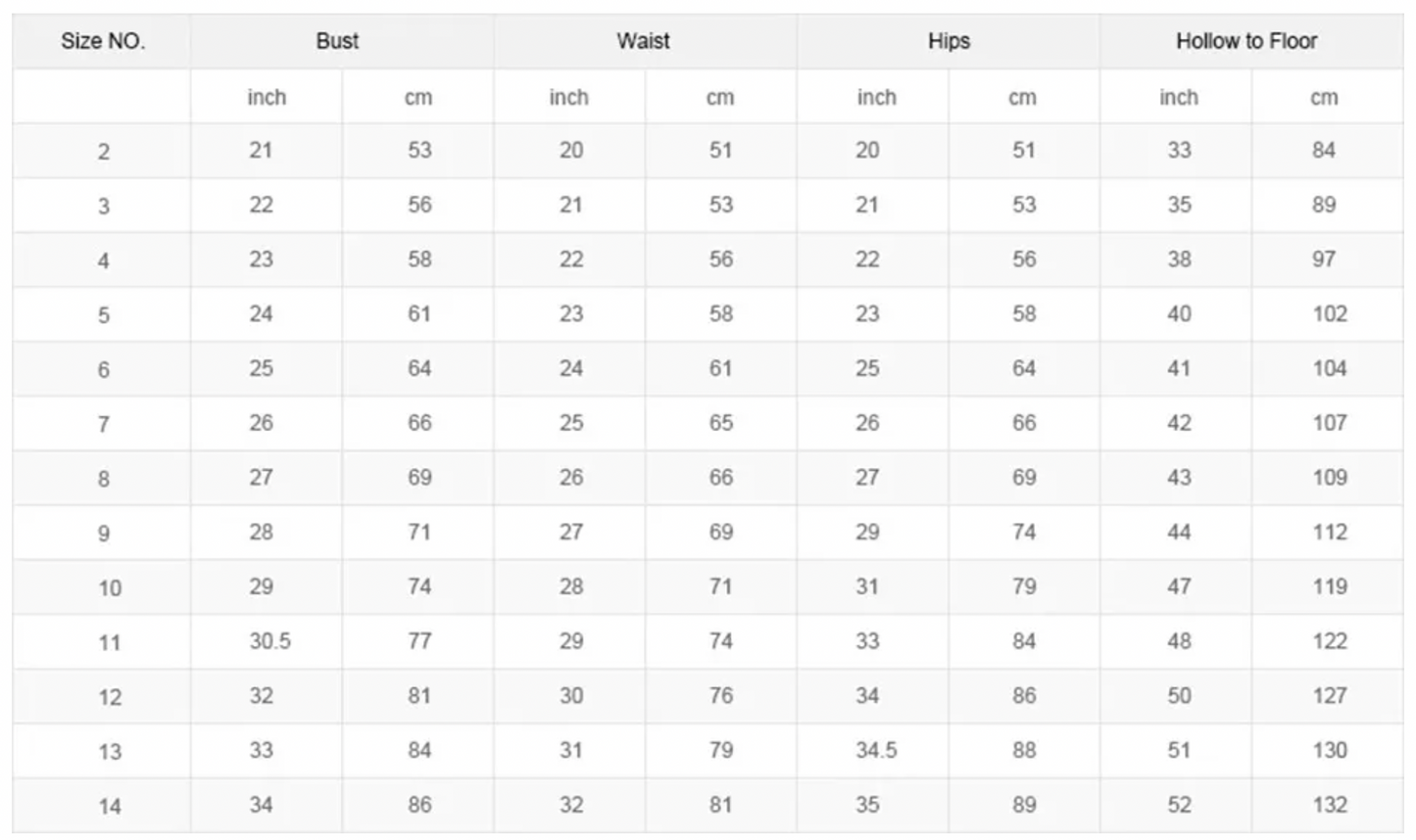Click the Size NO. column header
The width and height of the screenshot is (1416, 840).
click(x=102, y=41)
